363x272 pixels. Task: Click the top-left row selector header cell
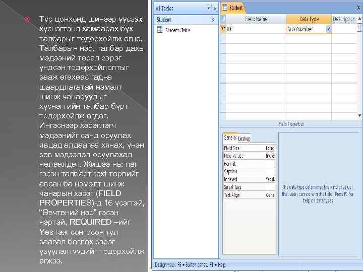[223, 19]
